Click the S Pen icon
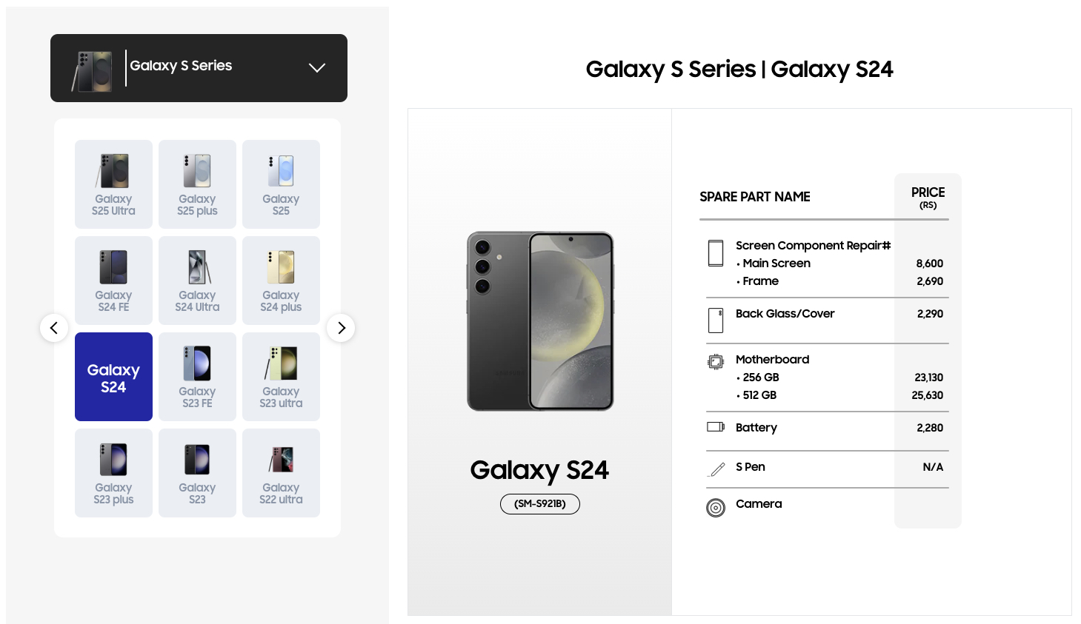 [x=717, y=469]
